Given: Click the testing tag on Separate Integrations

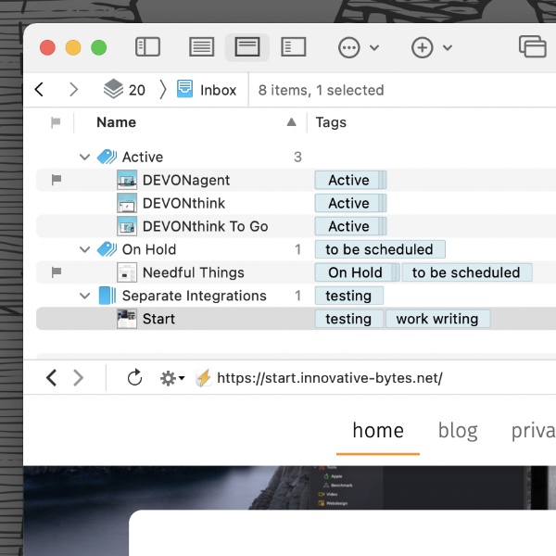Looking at the screenshot, I should 348,296.
